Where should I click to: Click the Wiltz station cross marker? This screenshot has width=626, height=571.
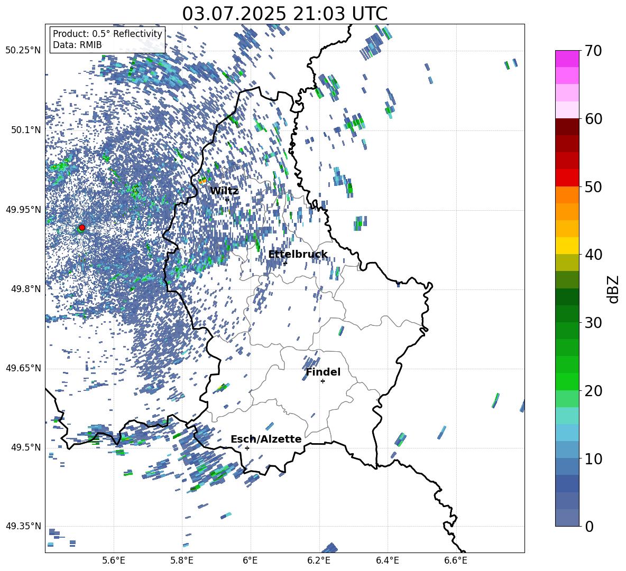[227, 199]
